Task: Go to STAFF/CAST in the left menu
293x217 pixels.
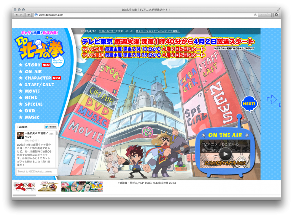Action: pos(40,84)
